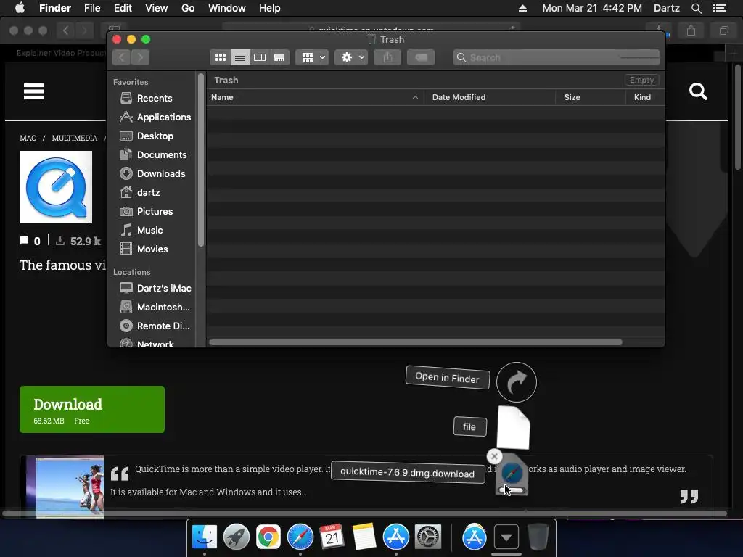Open the File menu
The width and height of the screenshot is (743, 557).
92,8
